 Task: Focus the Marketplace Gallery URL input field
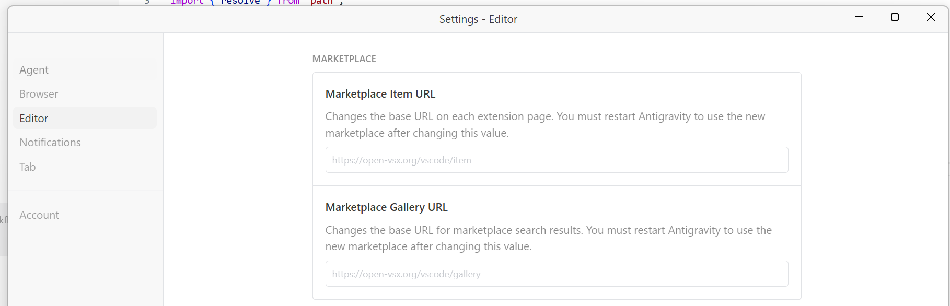tap(557, 274)
